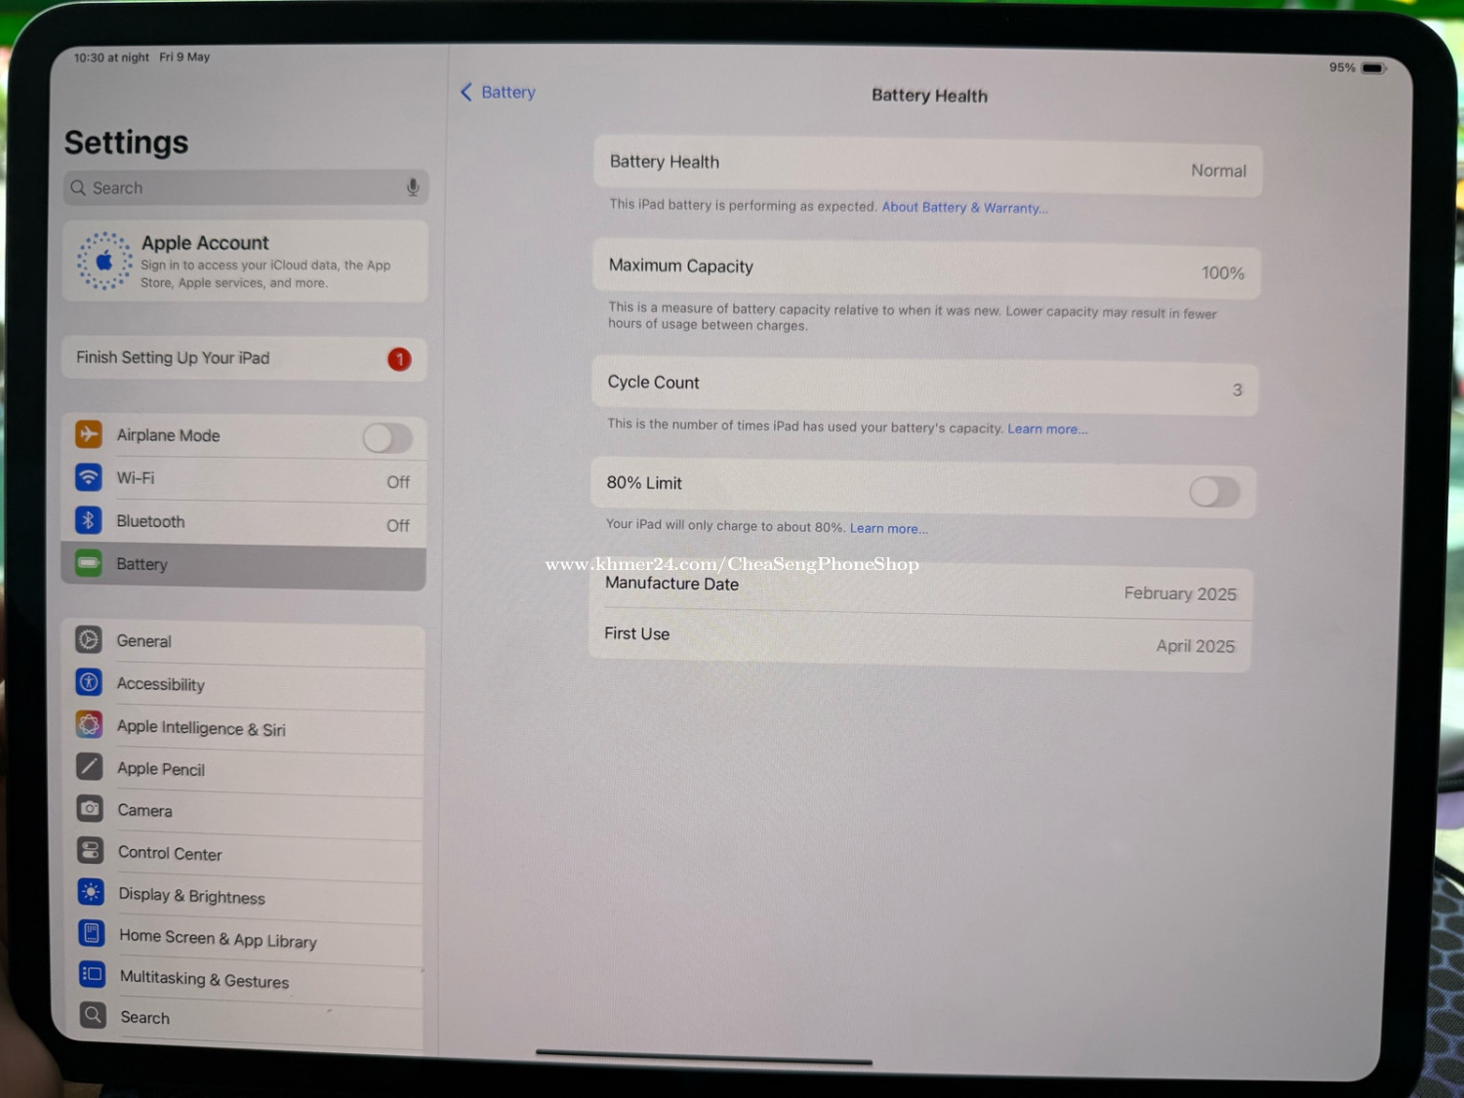Tap the Control Center icon
The width and height of the screenshot is (1464, 1098).
coord(91,850)
